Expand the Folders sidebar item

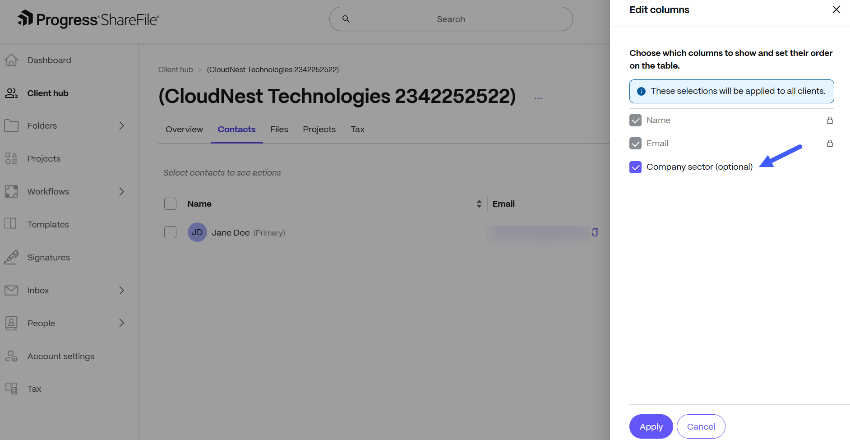pos(121,125)
